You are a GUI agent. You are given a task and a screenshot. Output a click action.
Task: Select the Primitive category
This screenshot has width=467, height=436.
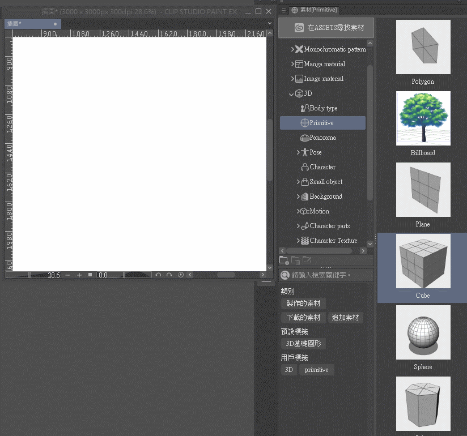[x=322, y=123]
